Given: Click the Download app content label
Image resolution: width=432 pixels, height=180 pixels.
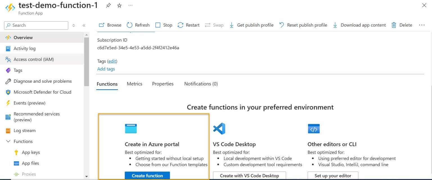Looking at the screenshot, I should pos(363,25).
